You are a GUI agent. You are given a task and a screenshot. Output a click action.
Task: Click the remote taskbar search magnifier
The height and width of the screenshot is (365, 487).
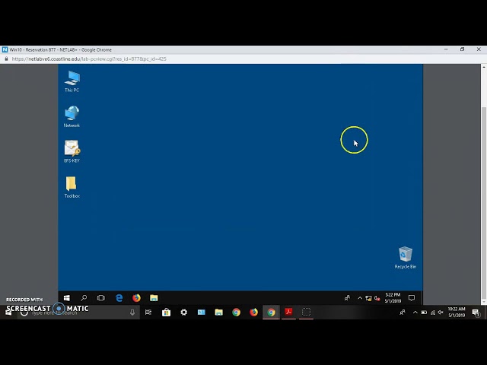pos(84,298)
